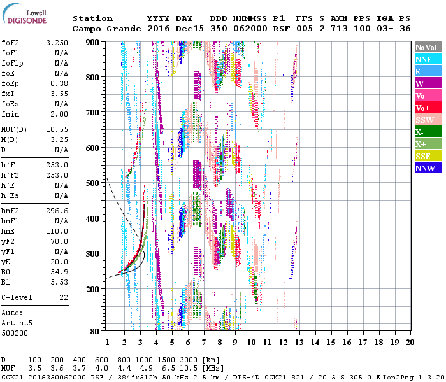Click the MUF(D) value 10.55
The width and height of the screenshot is (446, 382).
pyautogui.click(x=57, y=130)
